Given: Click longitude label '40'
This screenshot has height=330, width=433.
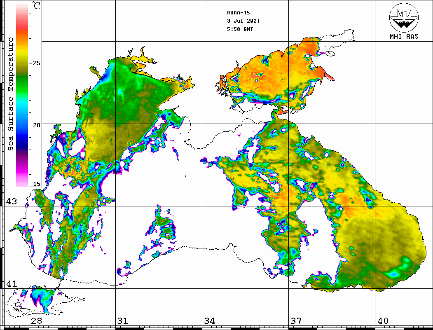Looking at the screenshot, I should tap(383, 321).
